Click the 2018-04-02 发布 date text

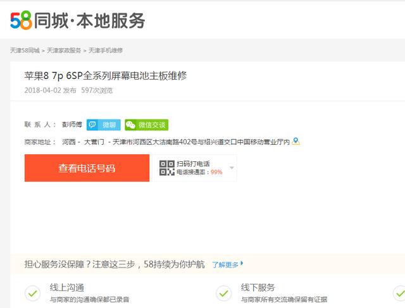point(50,90)
